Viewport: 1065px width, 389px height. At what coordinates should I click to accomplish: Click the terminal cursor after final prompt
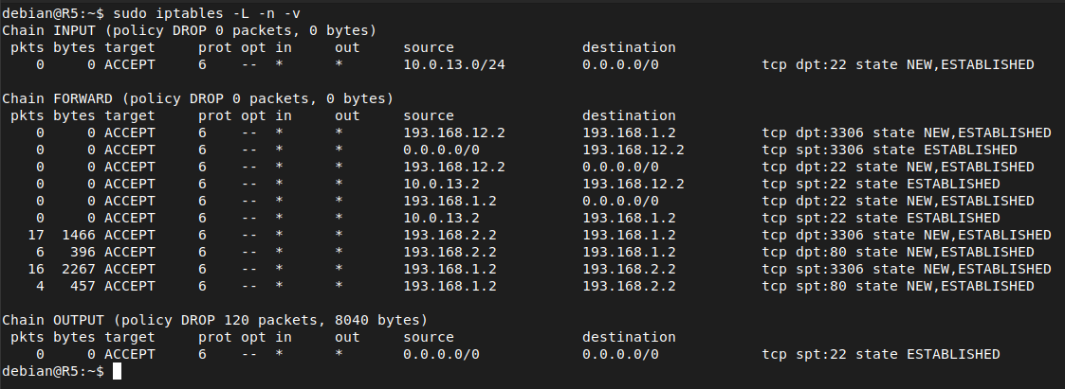[x=117, y=371]
